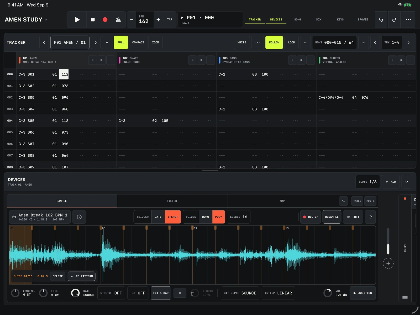
Task: Open the waveform EDIT button
Action: pos(353,217)
